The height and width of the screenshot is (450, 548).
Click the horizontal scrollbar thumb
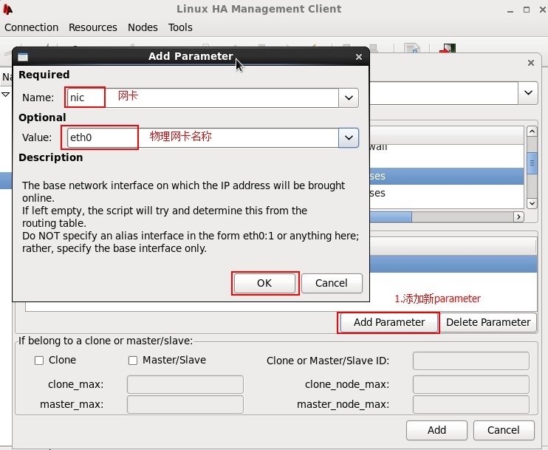pyautogui.click(x=391, y=217)
